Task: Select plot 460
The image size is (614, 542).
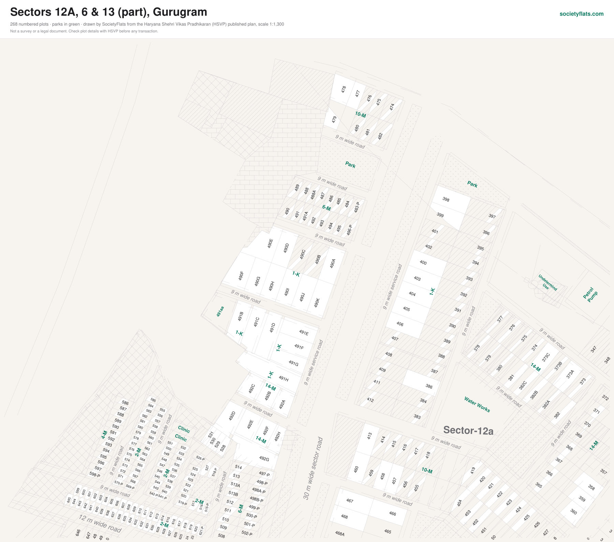Action: pyautogui.click(x=356, y=469)
